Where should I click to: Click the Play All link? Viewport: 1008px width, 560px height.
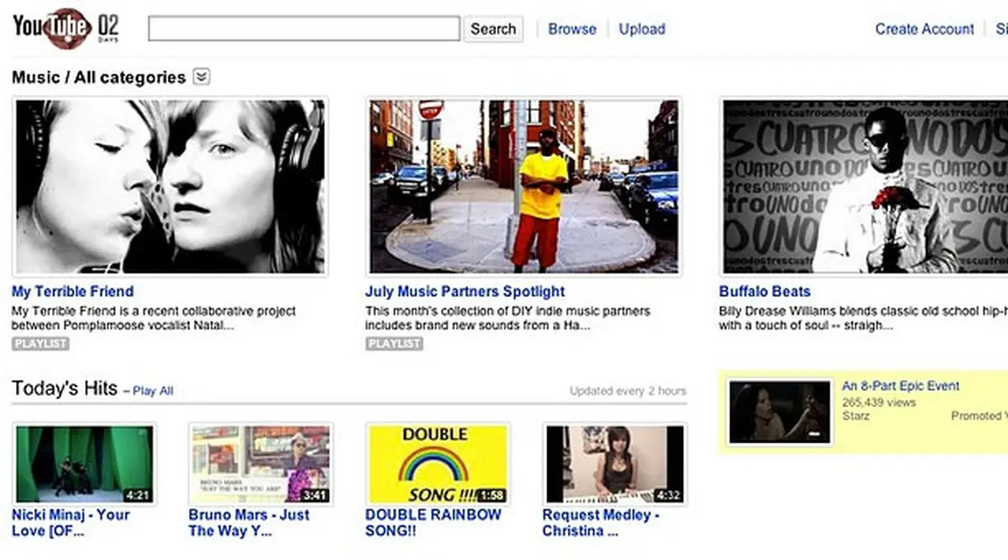click(153, 391)
